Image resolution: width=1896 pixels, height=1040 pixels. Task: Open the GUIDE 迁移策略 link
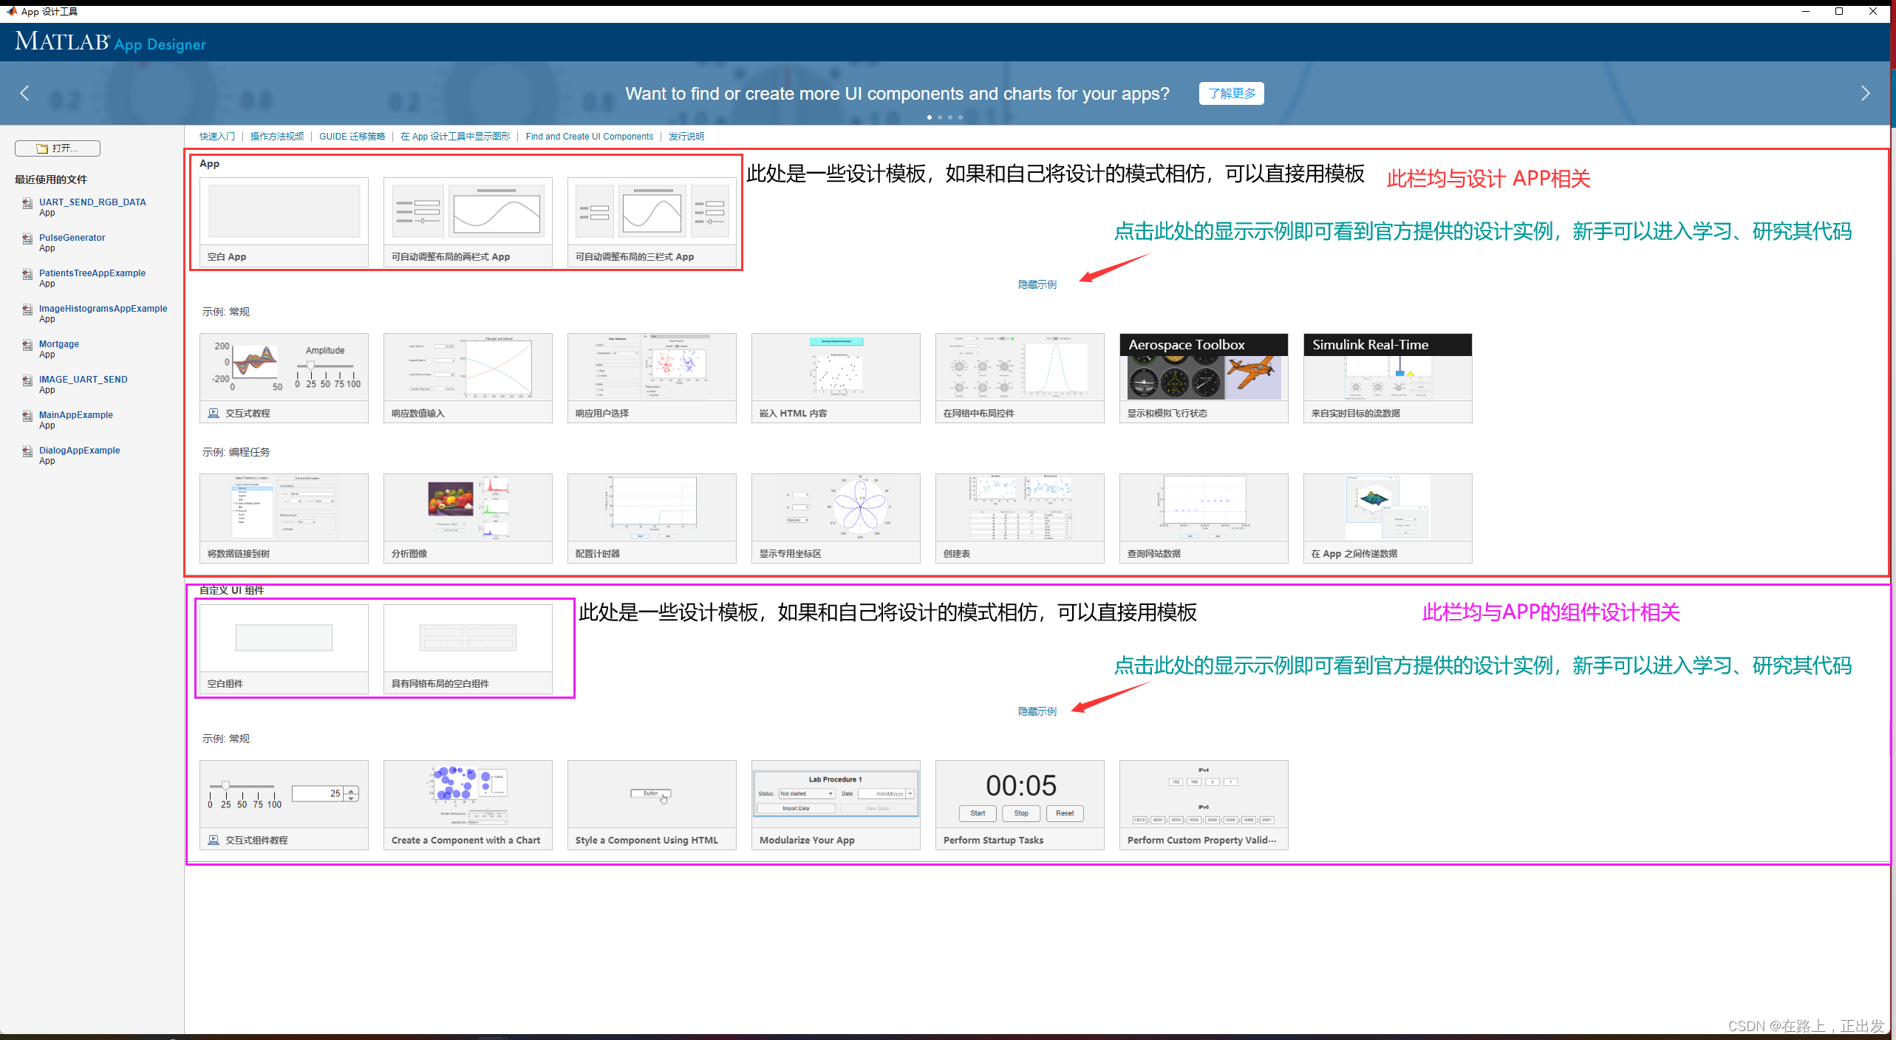coord(352,137)
